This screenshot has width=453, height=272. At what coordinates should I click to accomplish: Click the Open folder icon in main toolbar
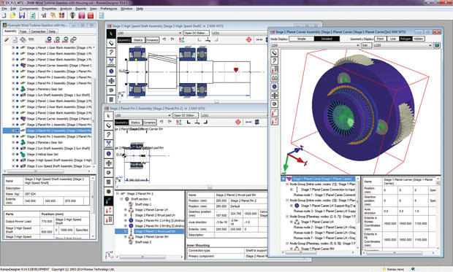point(12,15)
